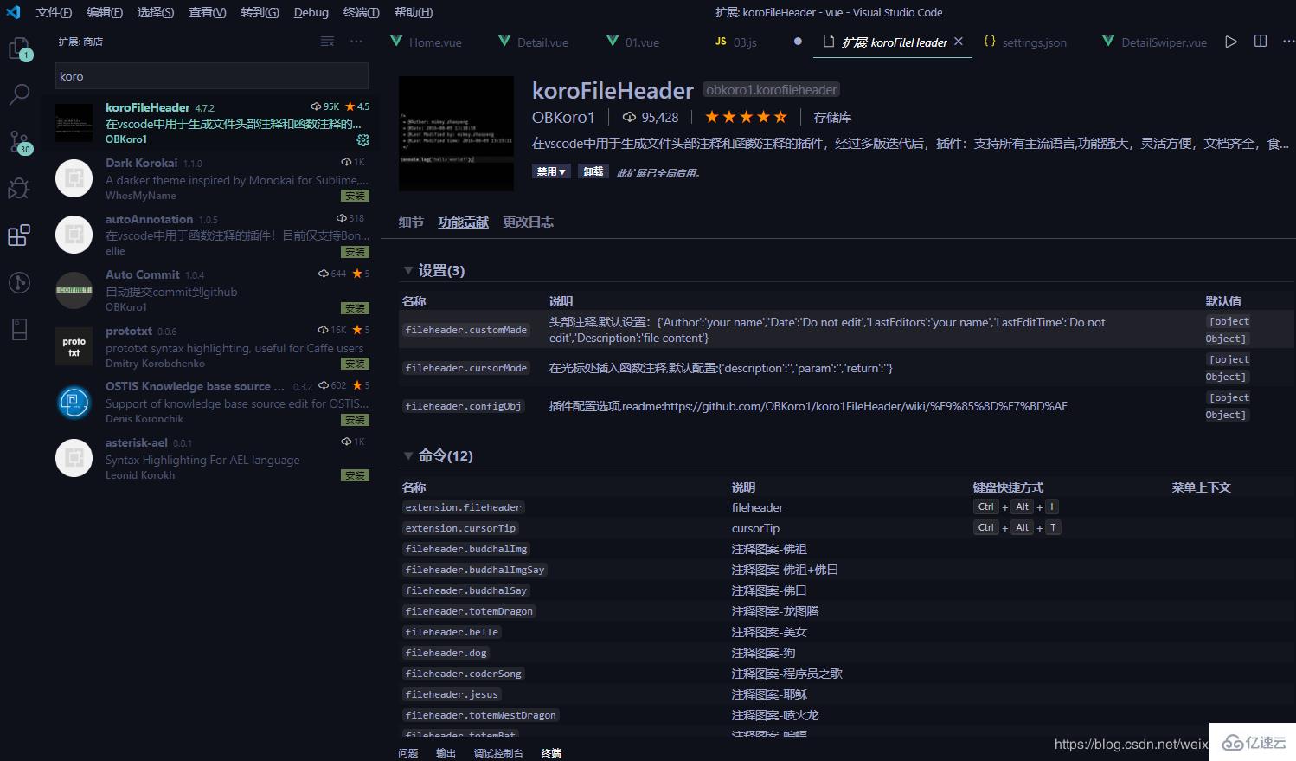1296x761 pixels.
Task: Open the Debug view bug icon
Action: coord(19,189)
